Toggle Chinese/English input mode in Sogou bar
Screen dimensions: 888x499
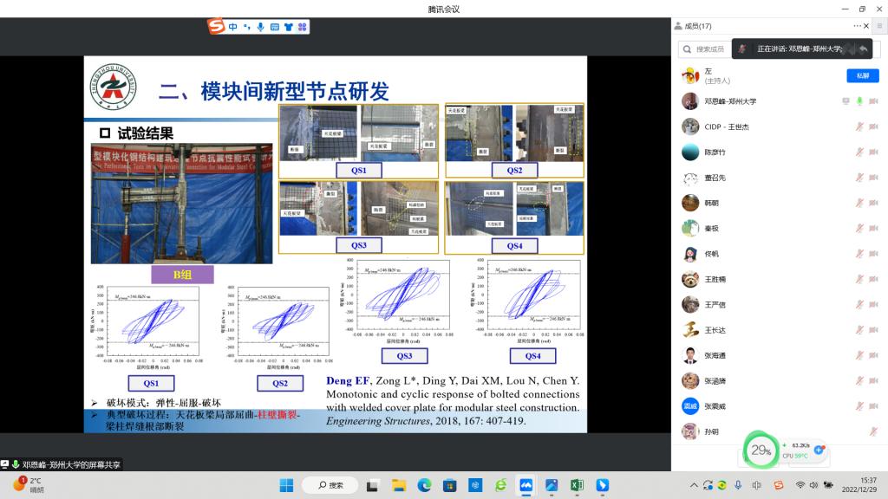coord(233,27)
